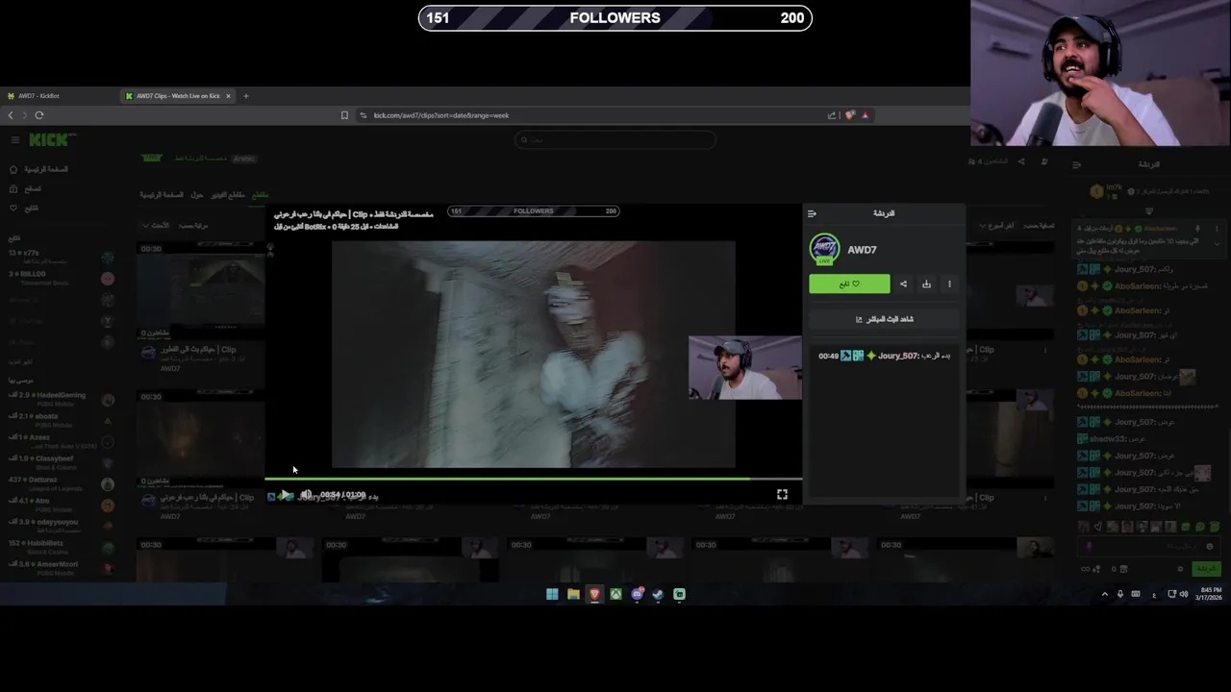Share the page via address bar icon
The image size is (1231, 692).
[x=832, y=115]
